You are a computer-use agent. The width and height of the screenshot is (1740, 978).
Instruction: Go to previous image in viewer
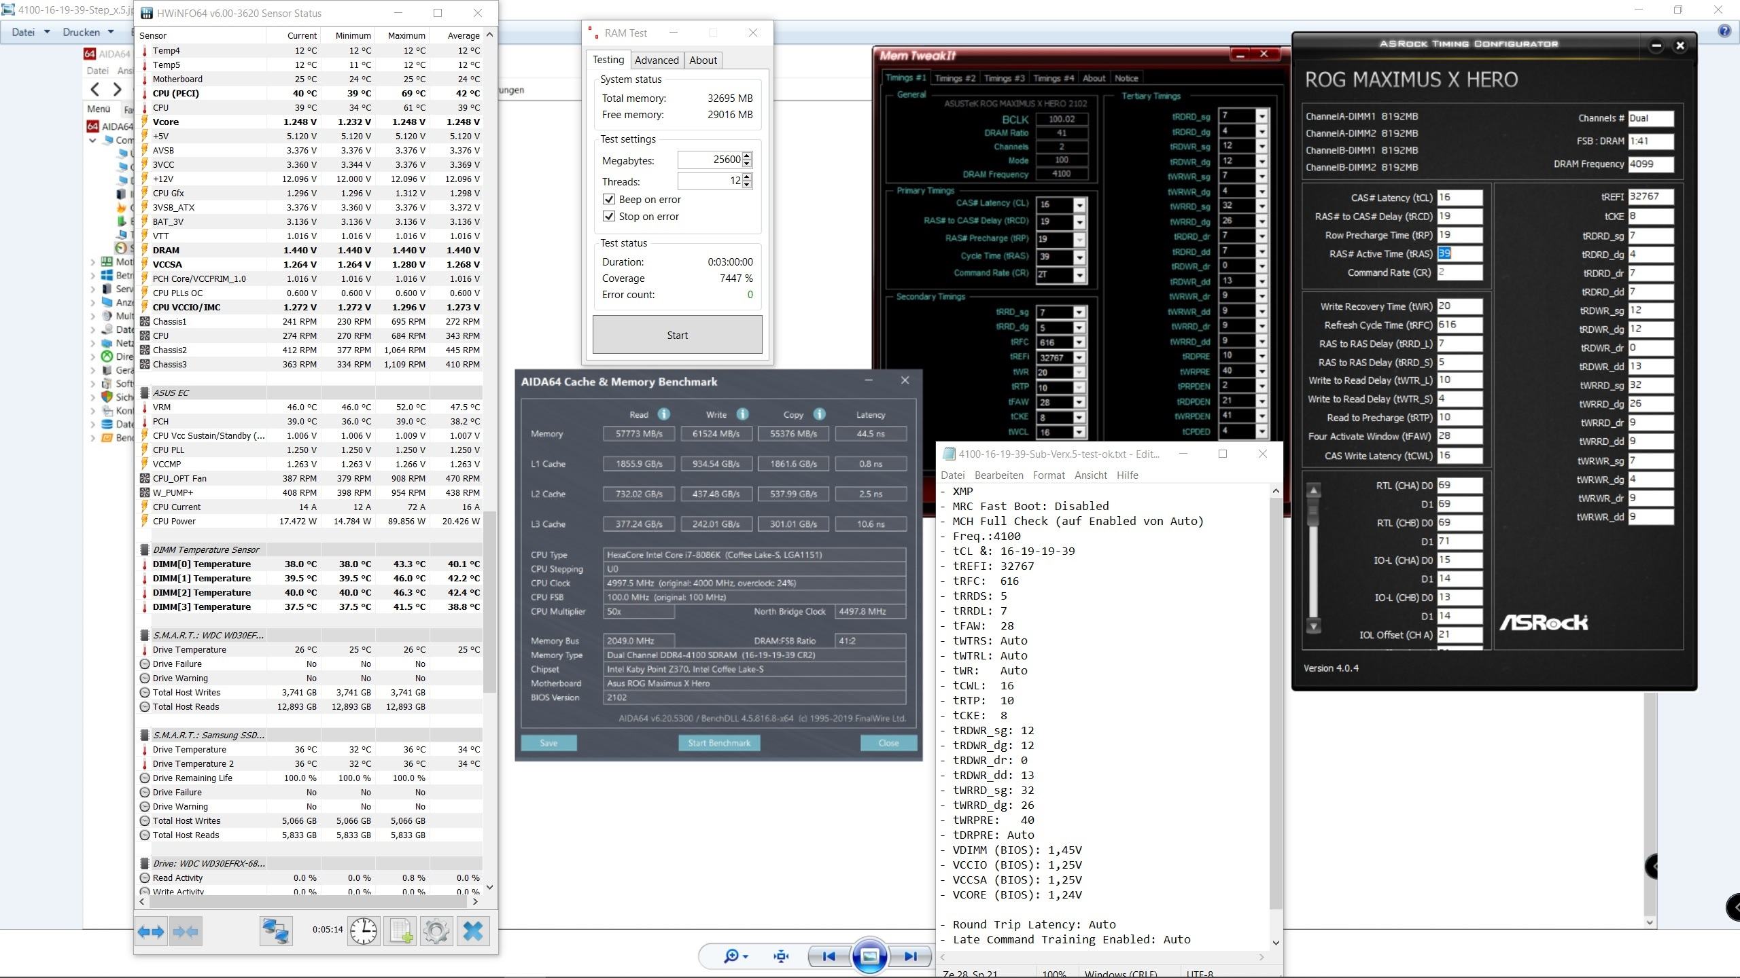tap(829, 956)
